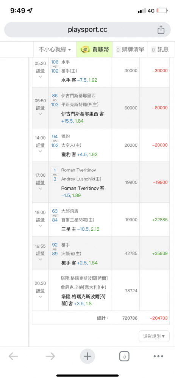This screenshot has width=175, height=380.
Task: Tap the playsport.cc address field
Action: [87, 30]
